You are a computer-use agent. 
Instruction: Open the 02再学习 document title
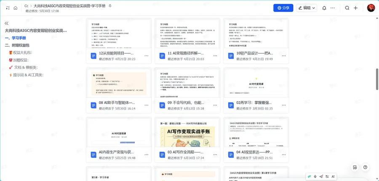tap(255, 102)
